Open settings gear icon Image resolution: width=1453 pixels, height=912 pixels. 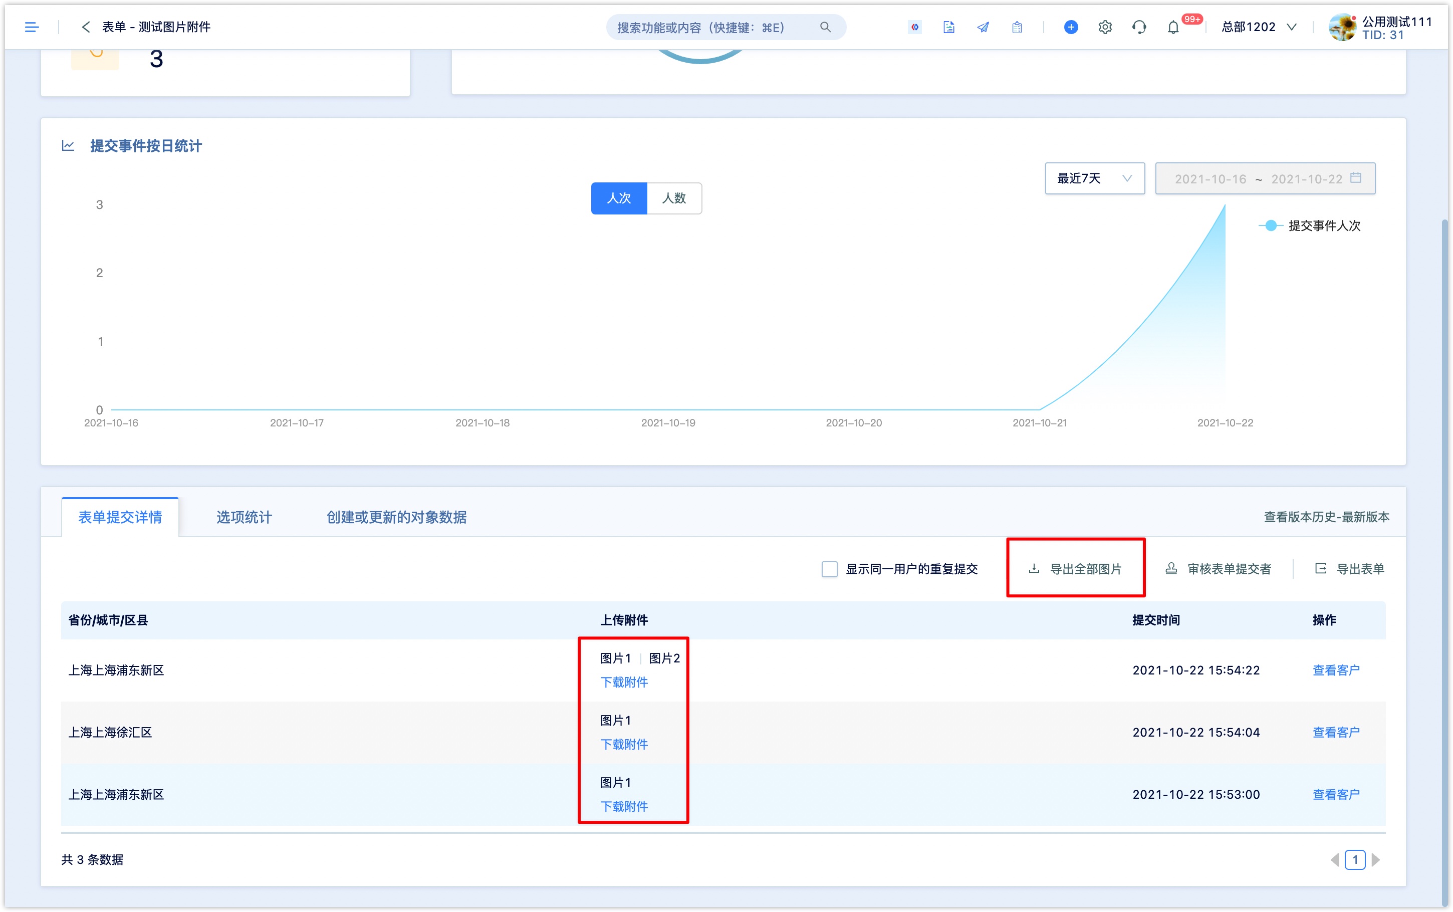(1104, 27)
